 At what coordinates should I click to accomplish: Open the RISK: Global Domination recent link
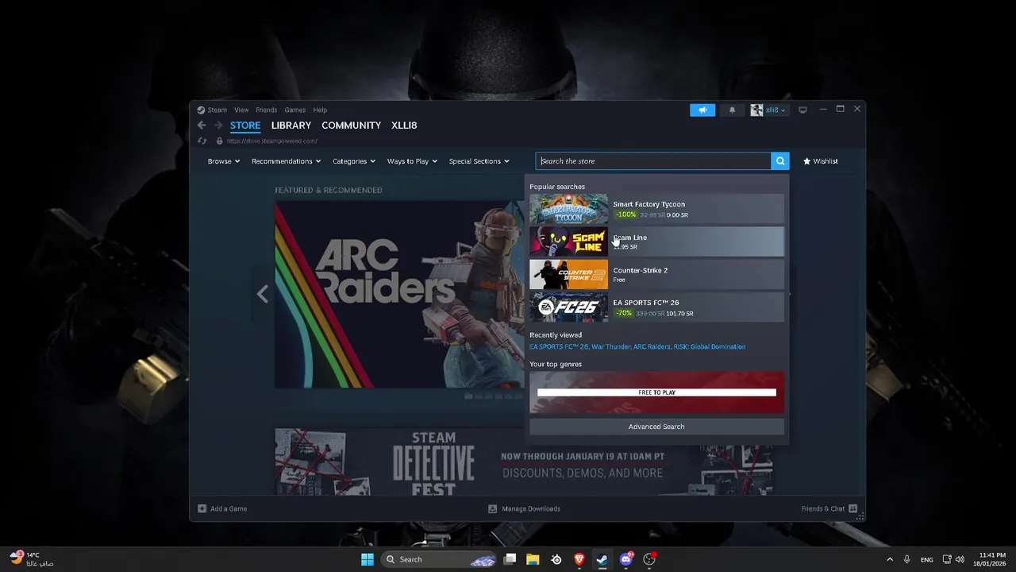pos(709,347)
